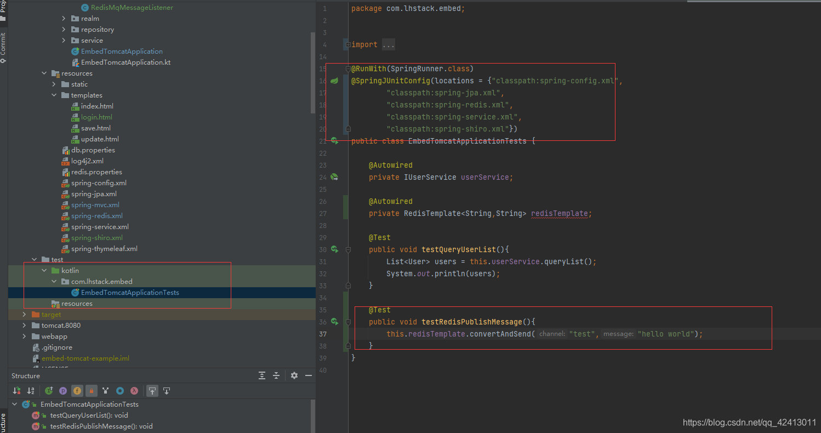Toggle Show Properties purple p icon
This screenshot has width=821, height=433.
click(63, 391)
